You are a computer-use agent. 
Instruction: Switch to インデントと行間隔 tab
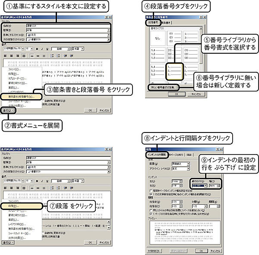point(157,155)
